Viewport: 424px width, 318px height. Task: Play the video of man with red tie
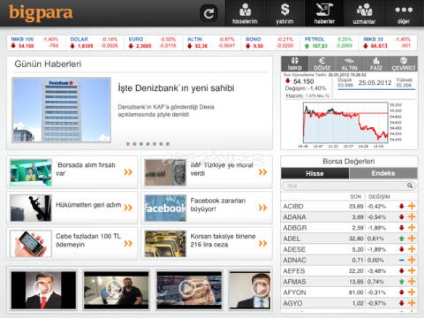click(43, 289)
